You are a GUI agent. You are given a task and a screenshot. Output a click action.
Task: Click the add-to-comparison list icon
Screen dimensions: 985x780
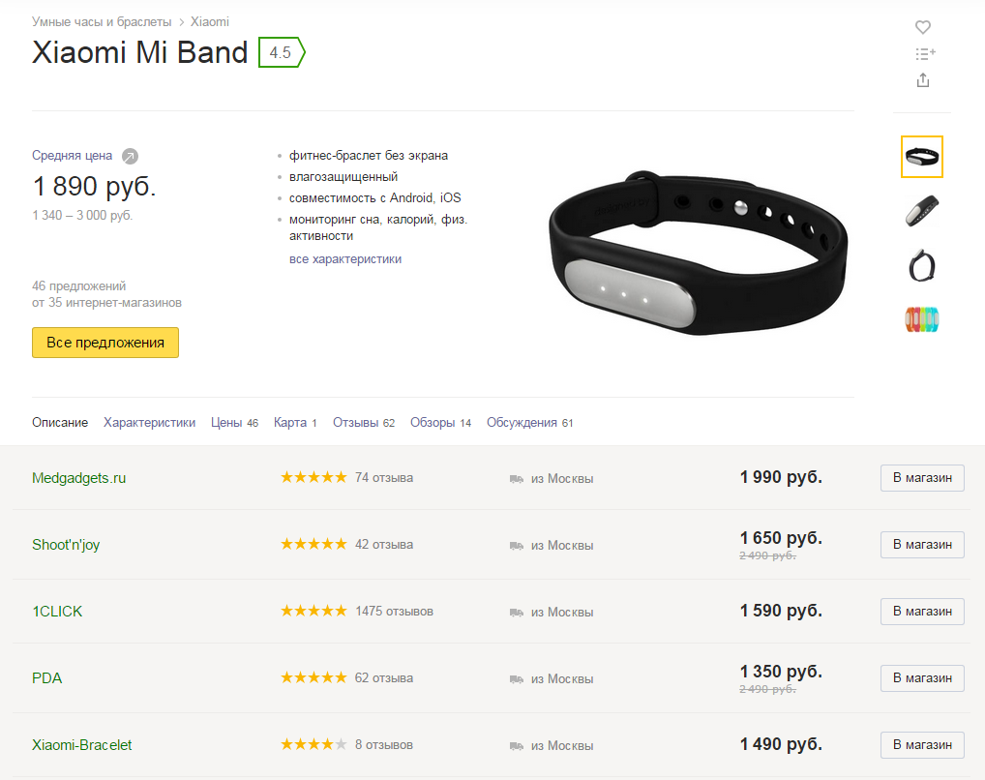coord(925,54)
